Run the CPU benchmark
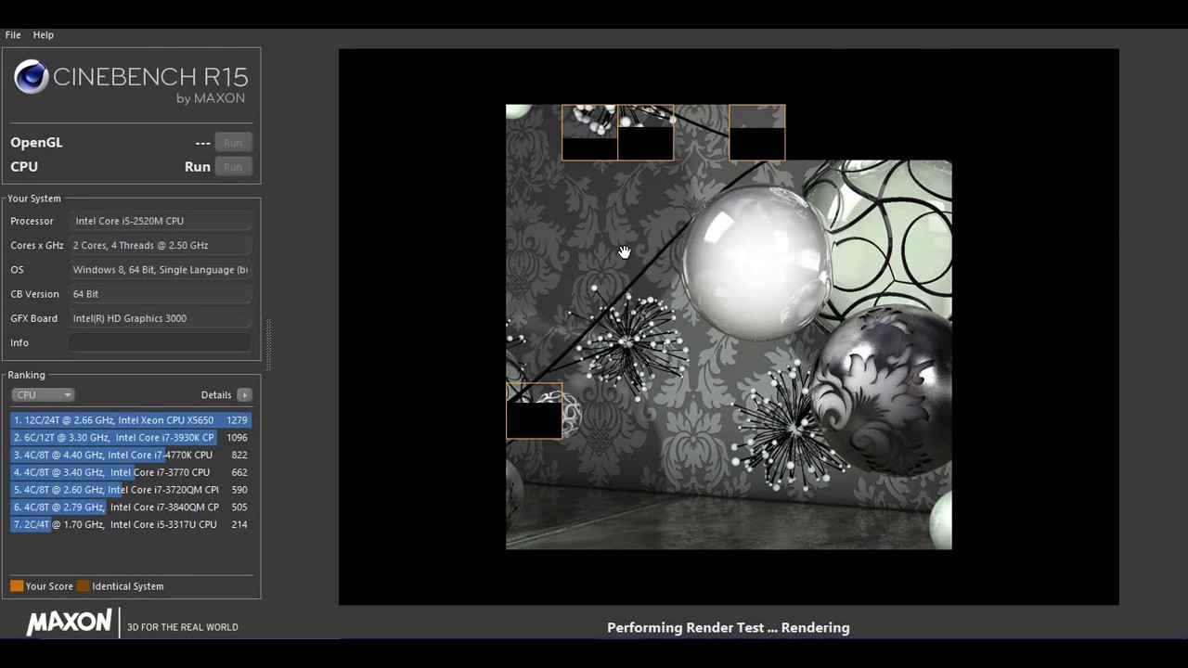Viewport: 1188px width, 668px height. coord(232,166)
